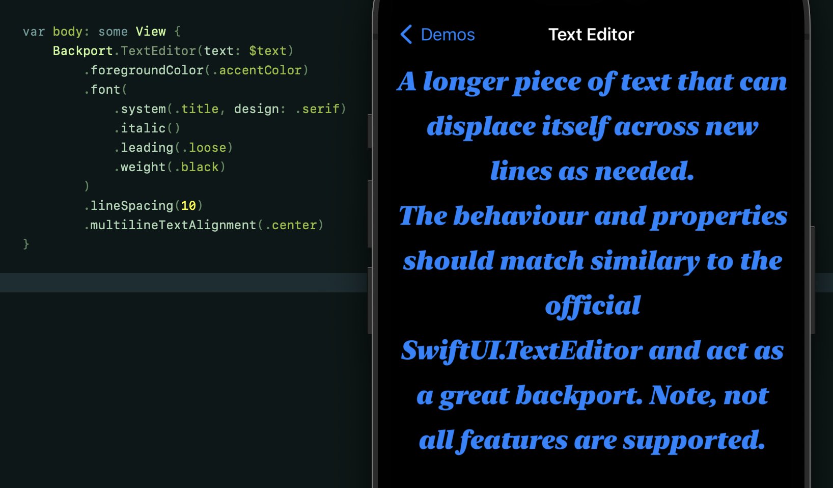Click the .weight(.black) modifier
833x488 pixels.
point(170,167)
